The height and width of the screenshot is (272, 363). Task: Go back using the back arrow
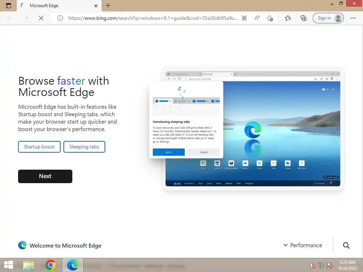point(10,18)
